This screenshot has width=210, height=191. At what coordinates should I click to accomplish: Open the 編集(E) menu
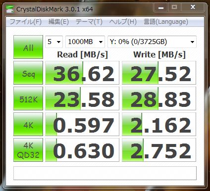(x=58, y=22)
